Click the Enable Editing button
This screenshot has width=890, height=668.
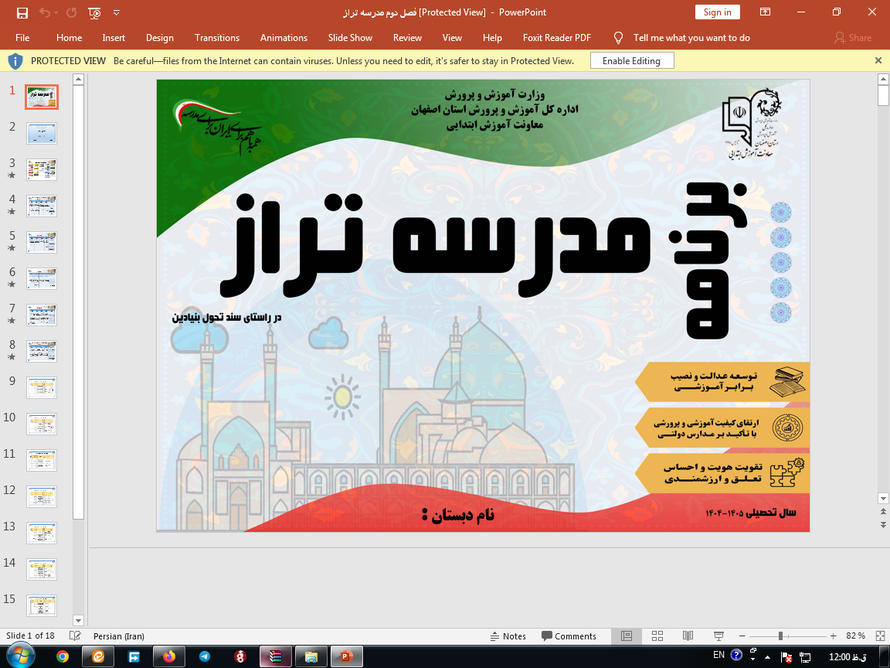coord(631,61)
